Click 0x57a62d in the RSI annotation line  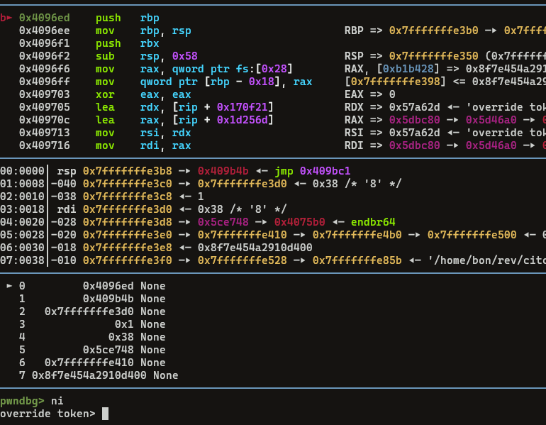[x=414, y=133]
